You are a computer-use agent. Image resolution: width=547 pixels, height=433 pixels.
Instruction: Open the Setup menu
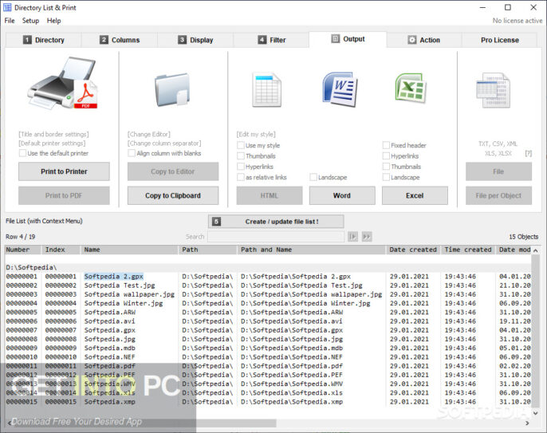click(30, 21)
